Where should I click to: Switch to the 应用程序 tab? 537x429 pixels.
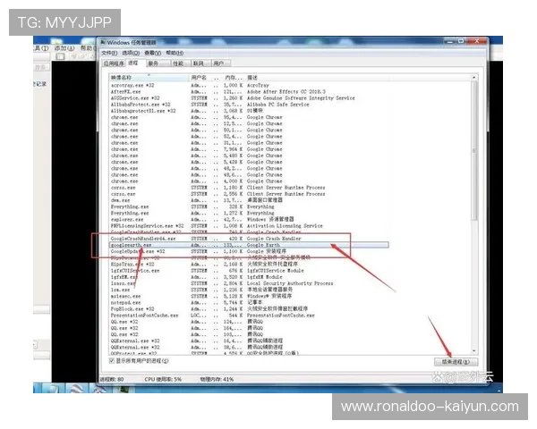[x=114, y=63]
